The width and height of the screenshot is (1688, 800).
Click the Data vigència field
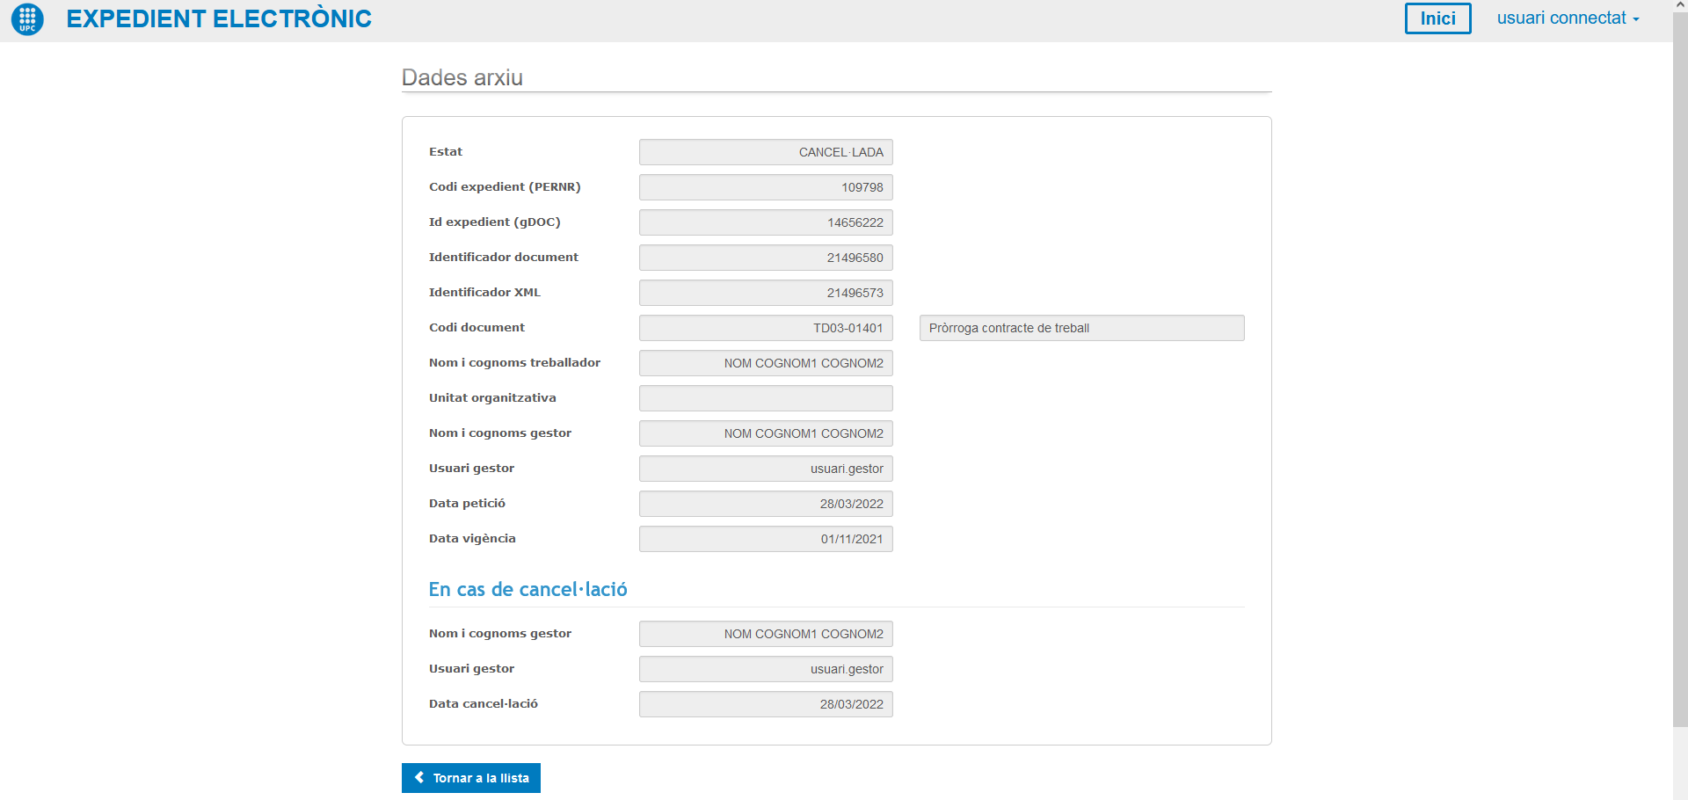tap(766, 539)
